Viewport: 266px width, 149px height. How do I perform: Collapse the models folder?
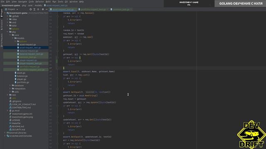point(13,38)
